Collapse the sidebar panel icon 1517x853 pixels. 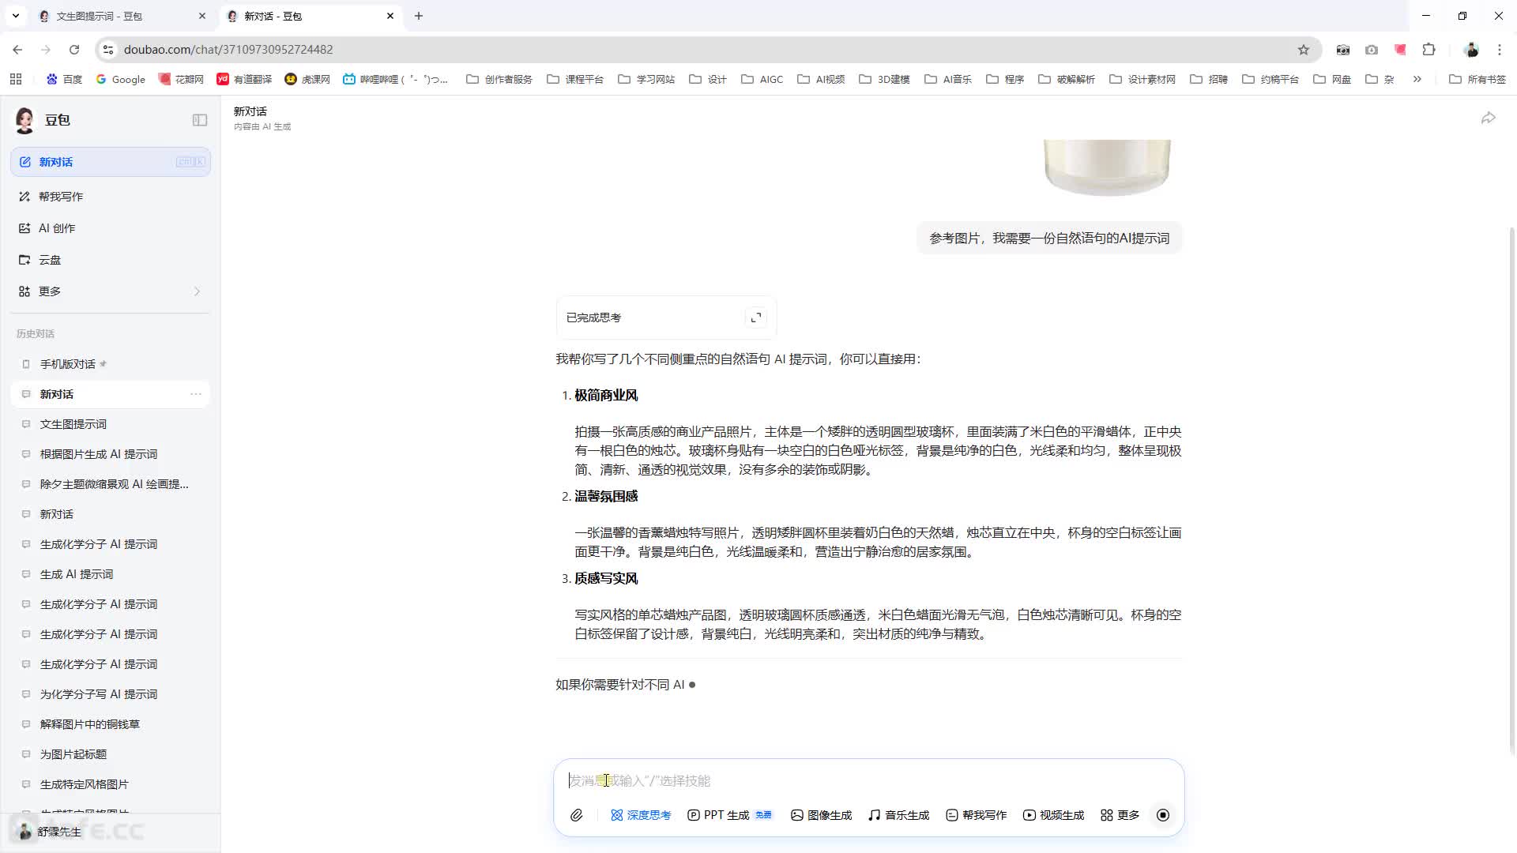click(x=200, y=120)
